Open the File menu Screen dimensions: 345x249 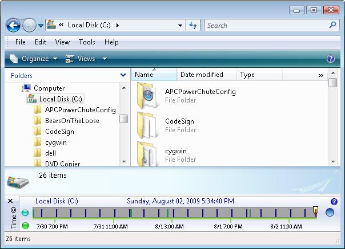click(x=21, y=42)
